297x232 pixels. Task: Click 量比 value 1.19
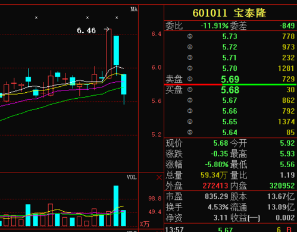[287, 175]
